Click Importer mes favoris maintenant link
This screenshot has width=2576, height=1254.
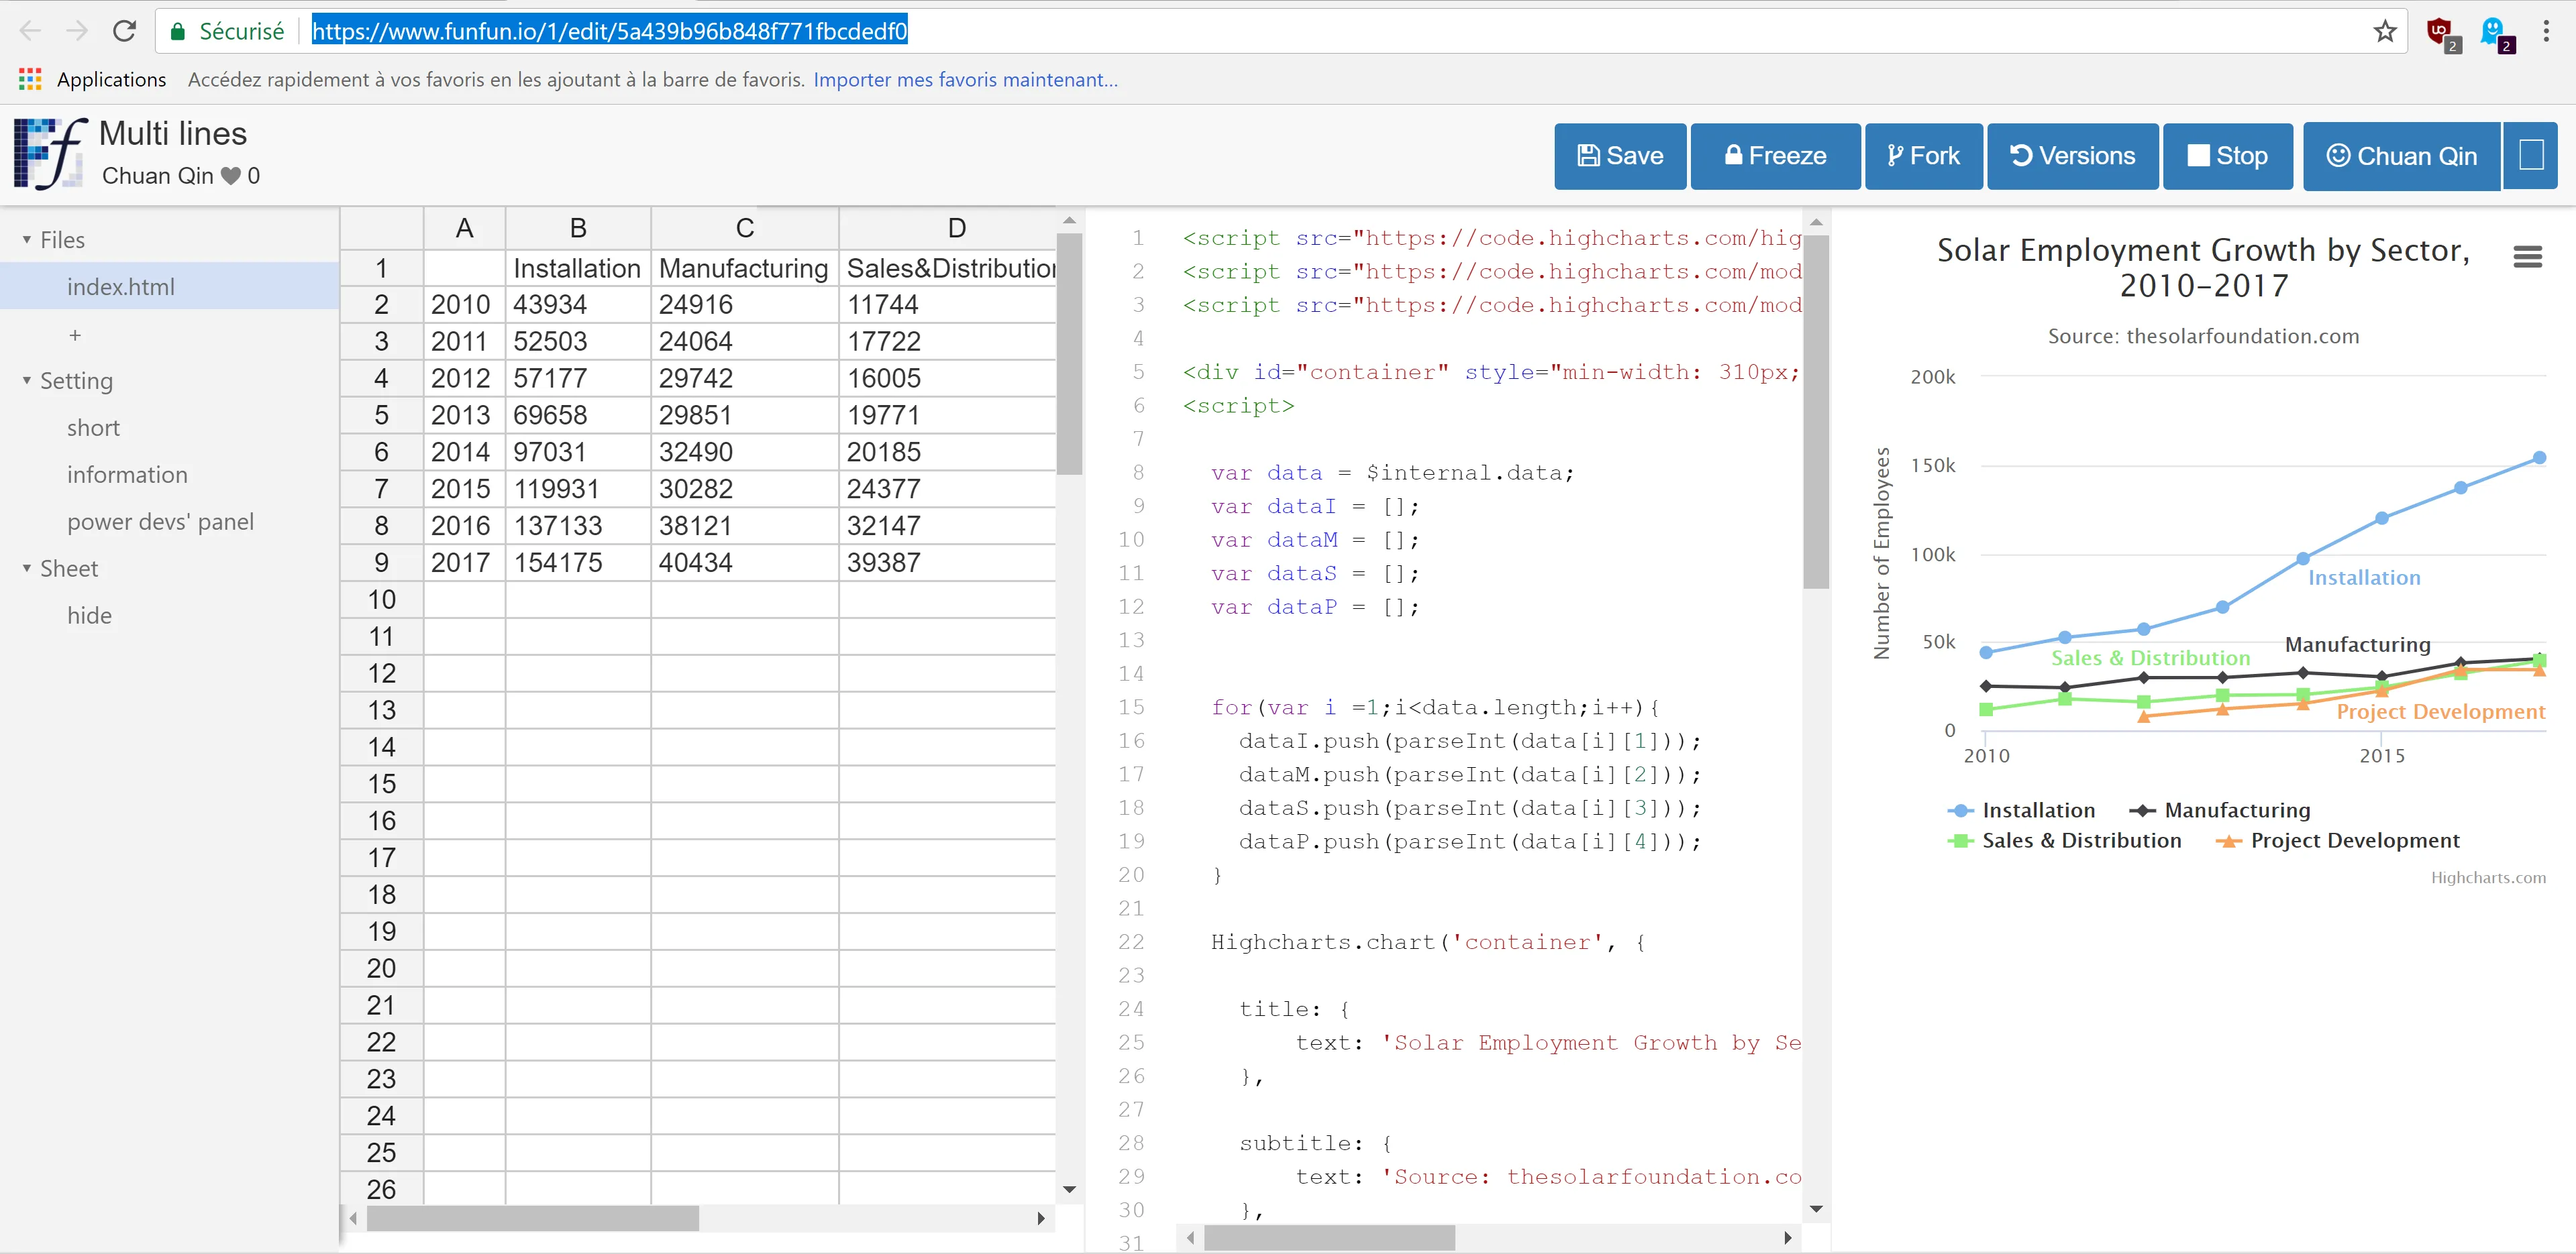(x=965, y=79)
